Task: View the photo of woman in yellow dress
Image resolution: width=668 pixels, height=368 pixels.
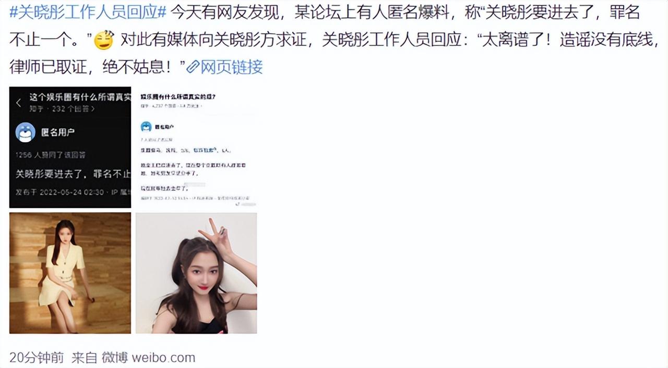Action: [70, 273]
